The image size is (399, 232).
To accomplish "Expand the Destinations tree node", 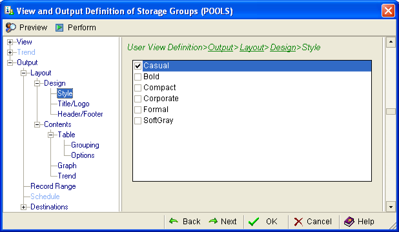I will click(x=23, y=207).
